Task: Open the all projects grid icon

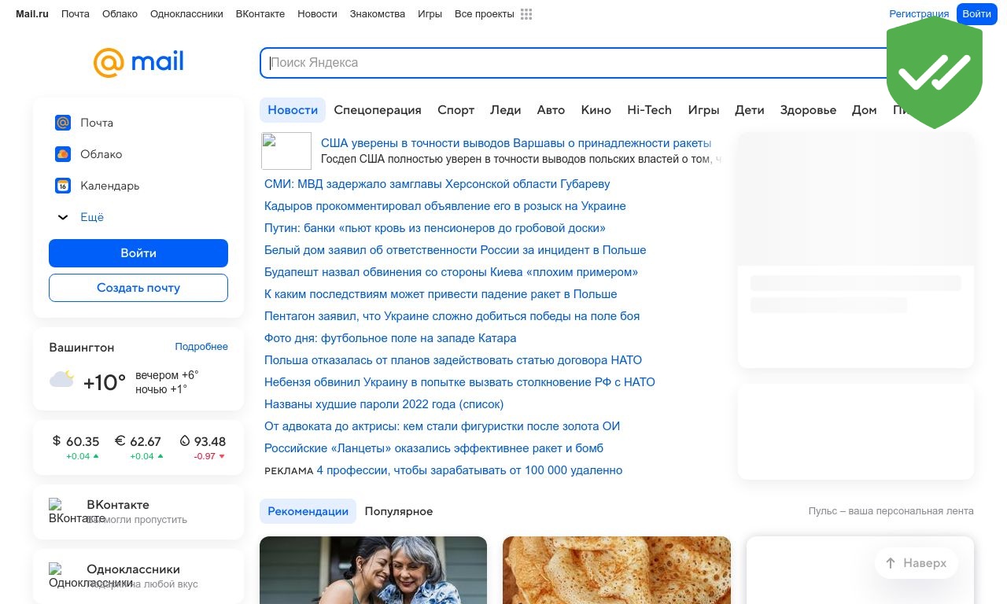Action: click(526, 14)
